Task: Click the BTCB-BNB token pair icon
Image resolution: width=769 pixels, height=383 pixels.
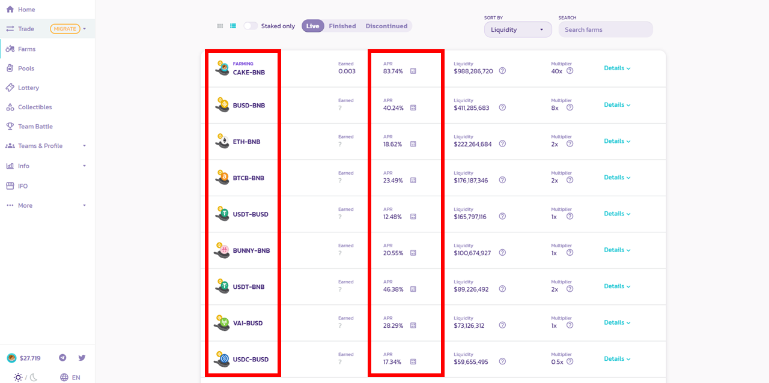Action: [x=222, y=178]
